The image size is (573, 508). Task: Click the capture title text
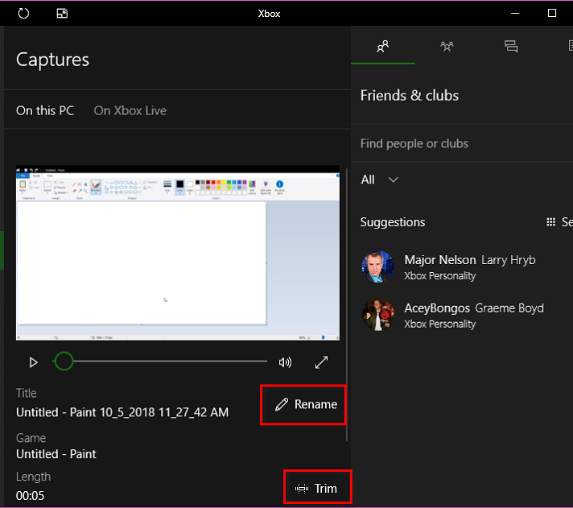pos(122,412)
